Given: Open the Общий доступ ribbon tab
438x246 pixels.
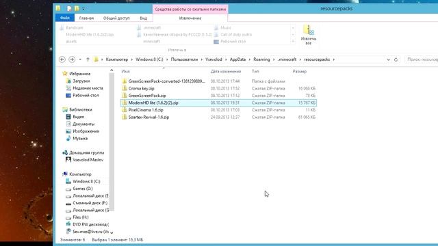Looking at the screenshot, I should 116,18.
